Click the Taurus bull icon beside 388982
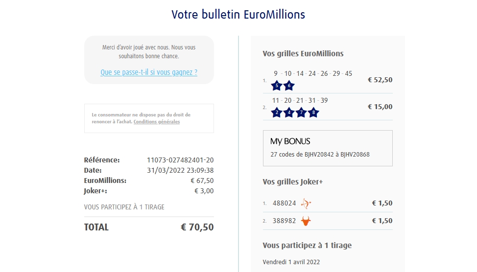 tap(306, 221)
